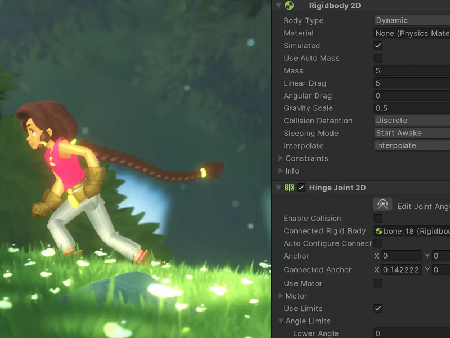The width and height of the screenshot is (450, 338).
Task: Open the Collision Detection dropdown
Action: coord(412,121)
